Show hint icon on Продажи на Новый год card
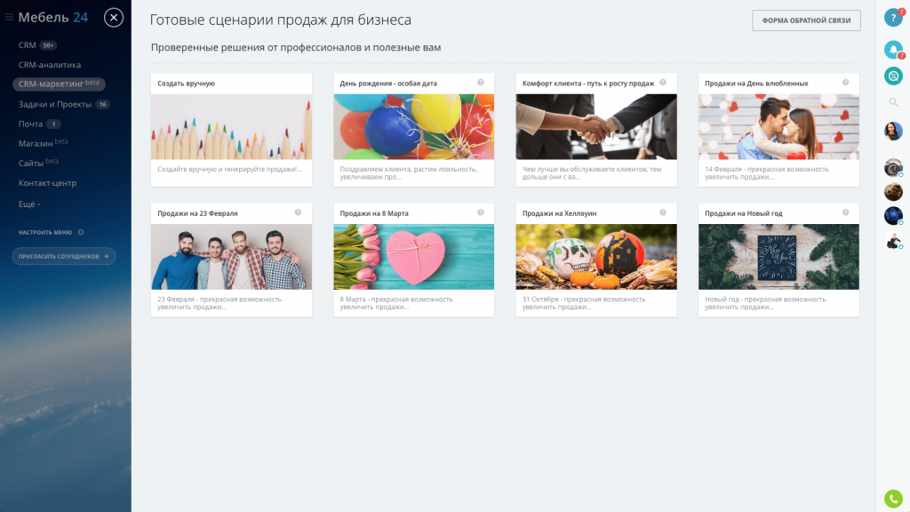Screen dimensions: 910x512 846,212
